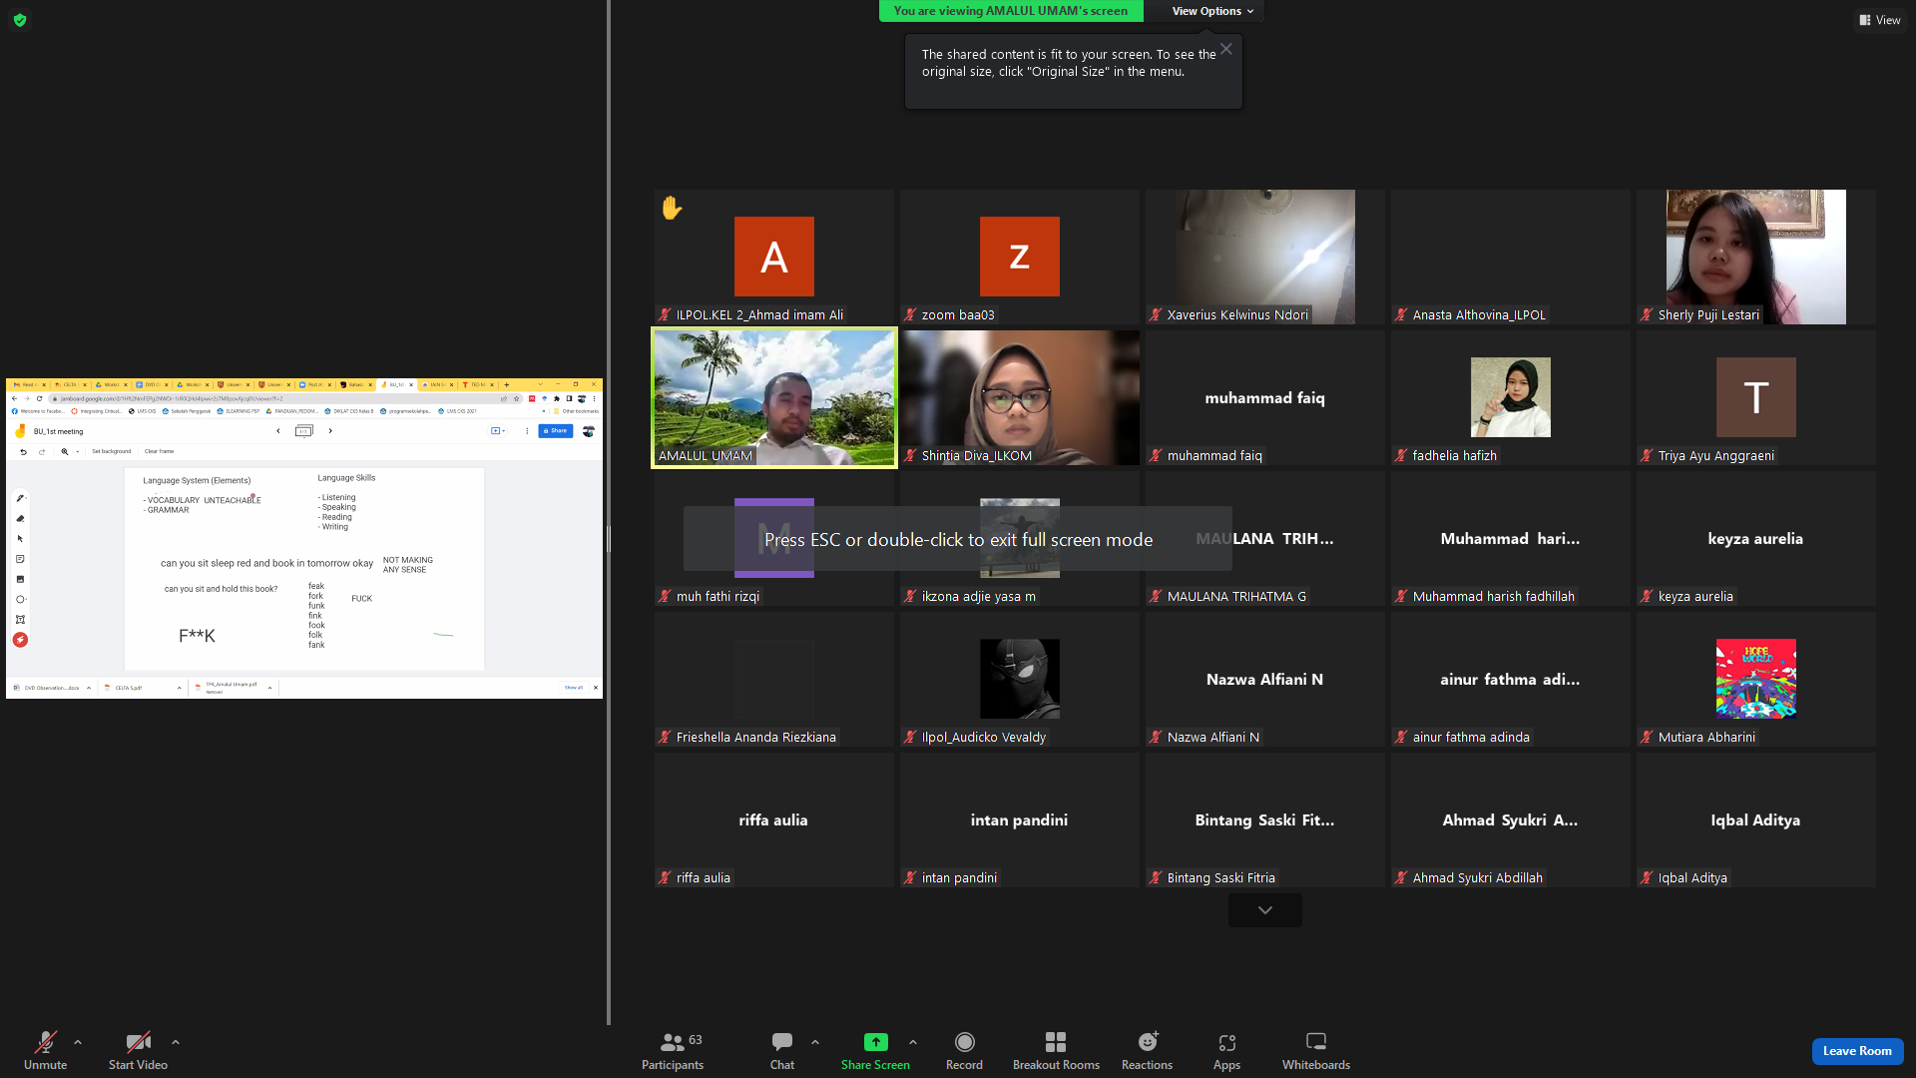Select Sherly Puji Lestari's video tile
The width and height of the screenshot is (1916, 1078).
coord(1756,257)
